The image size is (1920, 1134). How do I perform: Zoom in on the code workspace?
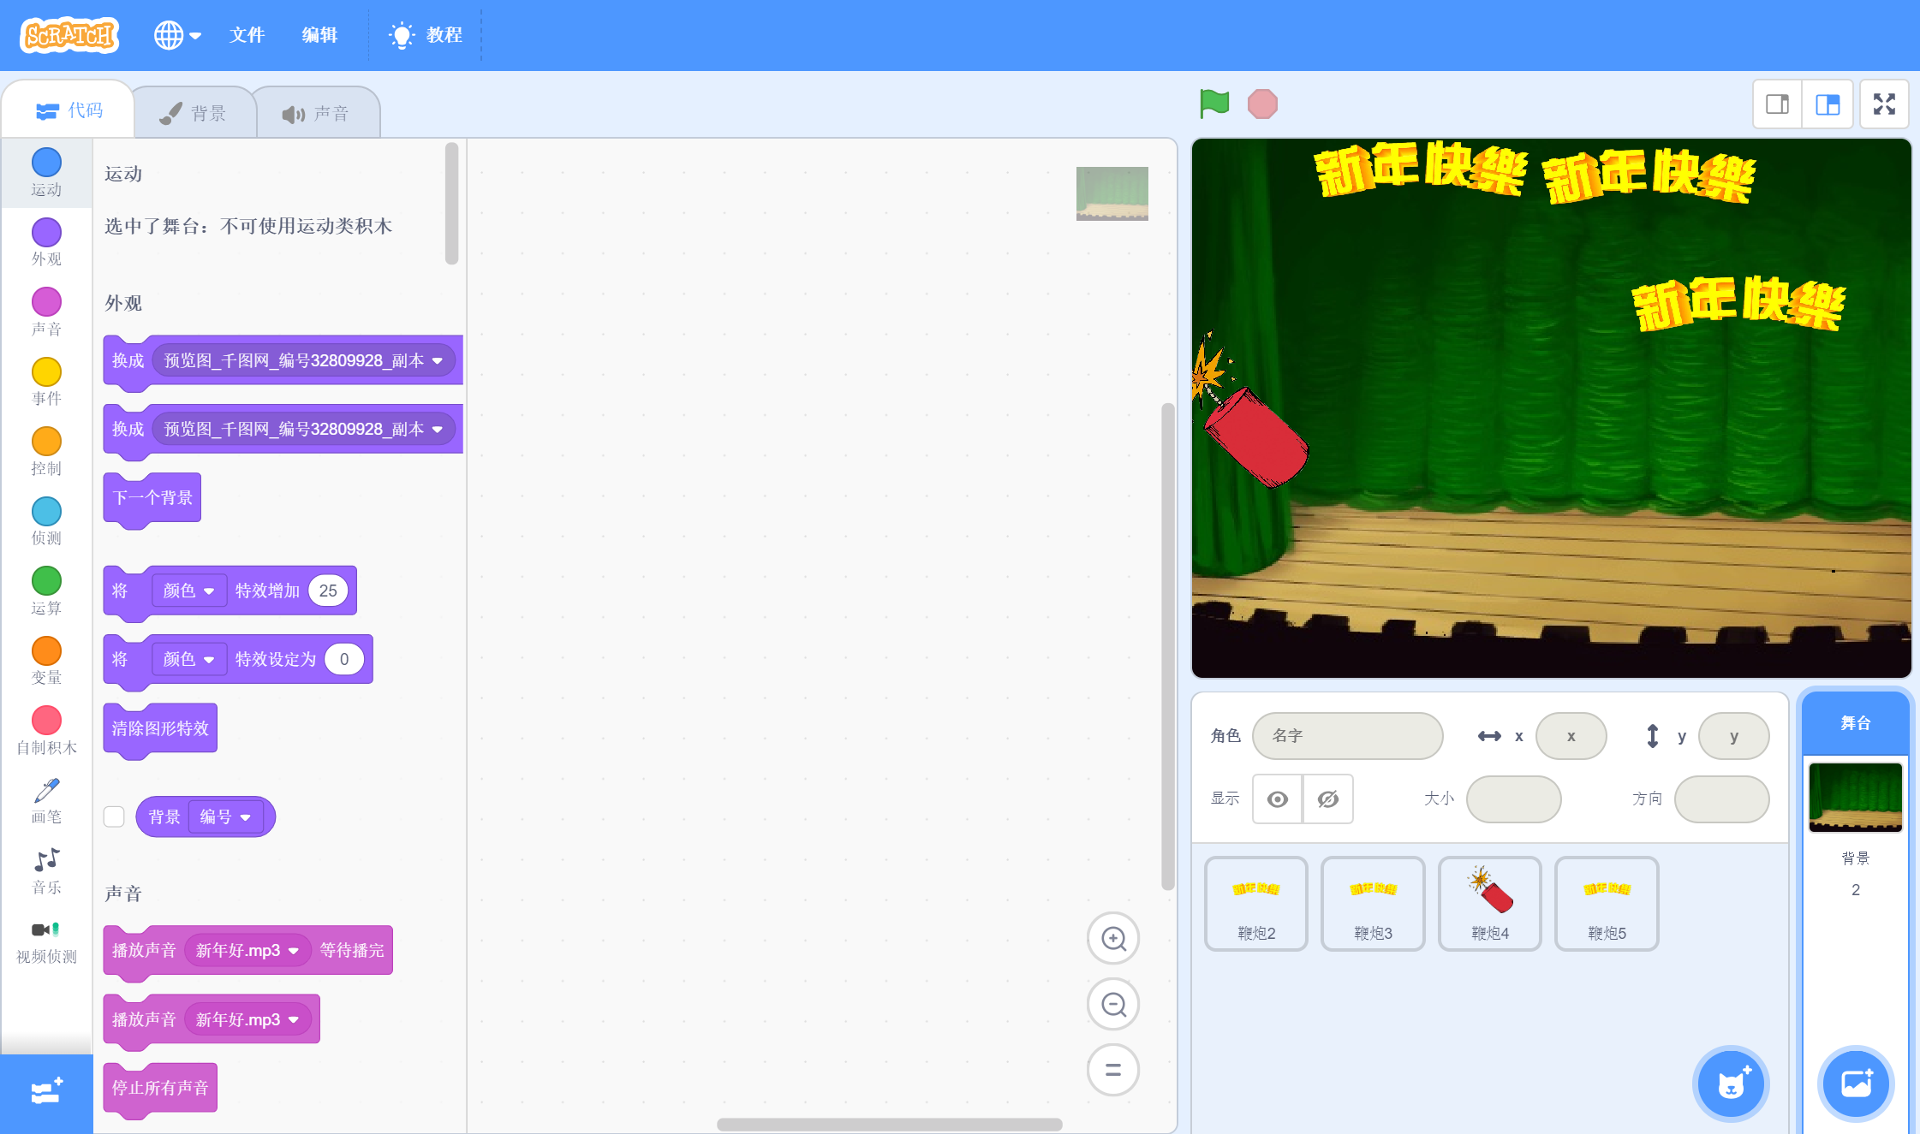pyautogui.click(x=1112, y=939)
